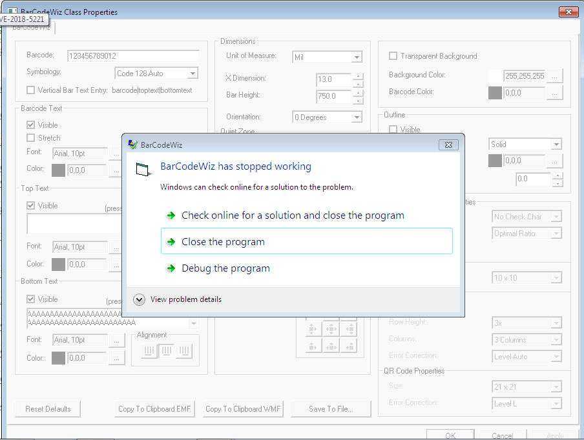This screenshot has height=440, width=584.
Task: Open the Symbology dropdown
Action: coord(193,74)
